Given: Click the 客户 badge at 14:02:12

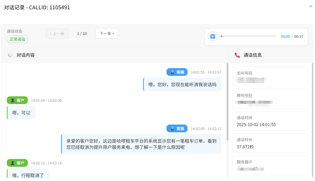Looking at the screenshot, I should [x=17, y=163].
